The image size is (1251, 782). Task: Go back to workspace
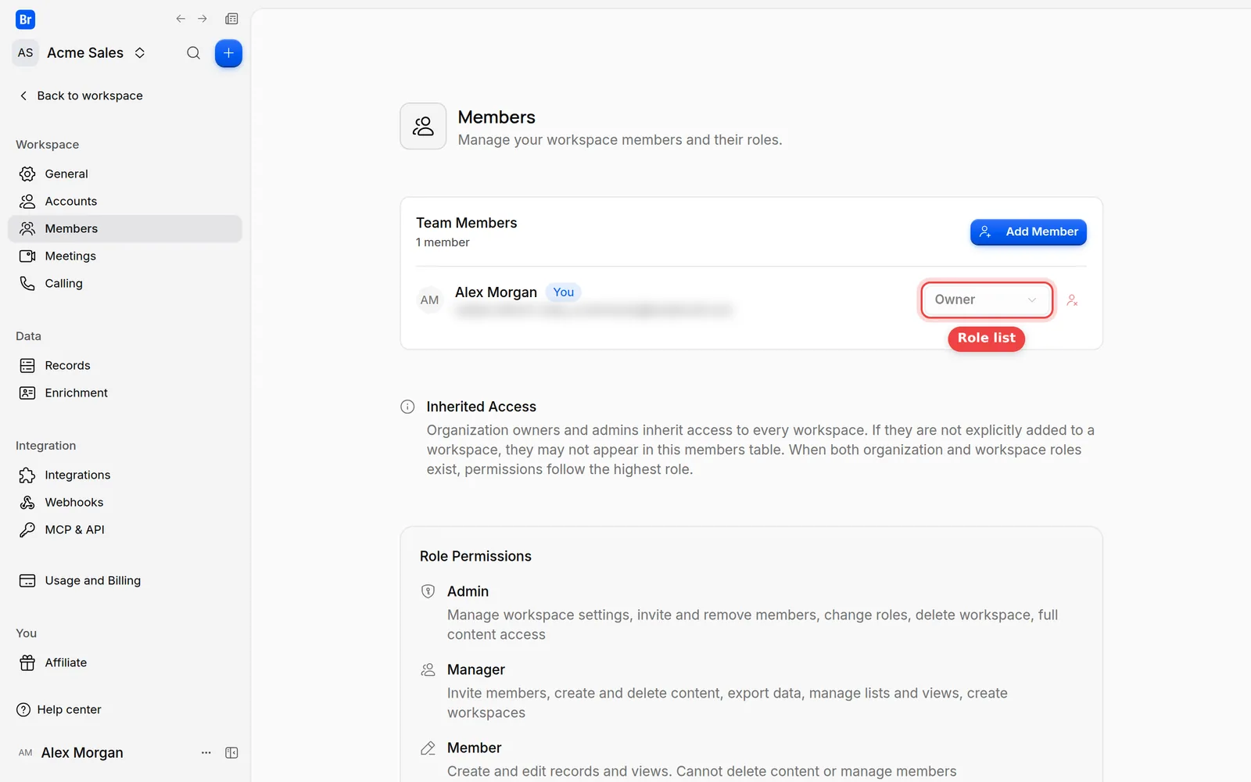81,95
